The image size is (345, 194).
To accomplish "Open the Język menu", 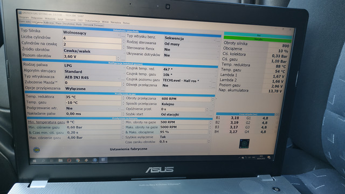I will point(60,19).
